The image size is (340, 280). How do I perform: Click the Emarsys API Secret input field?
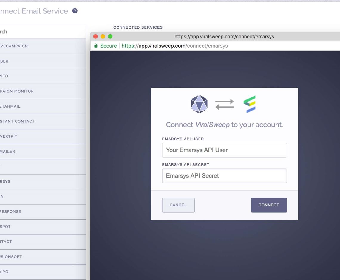(224, 176)
